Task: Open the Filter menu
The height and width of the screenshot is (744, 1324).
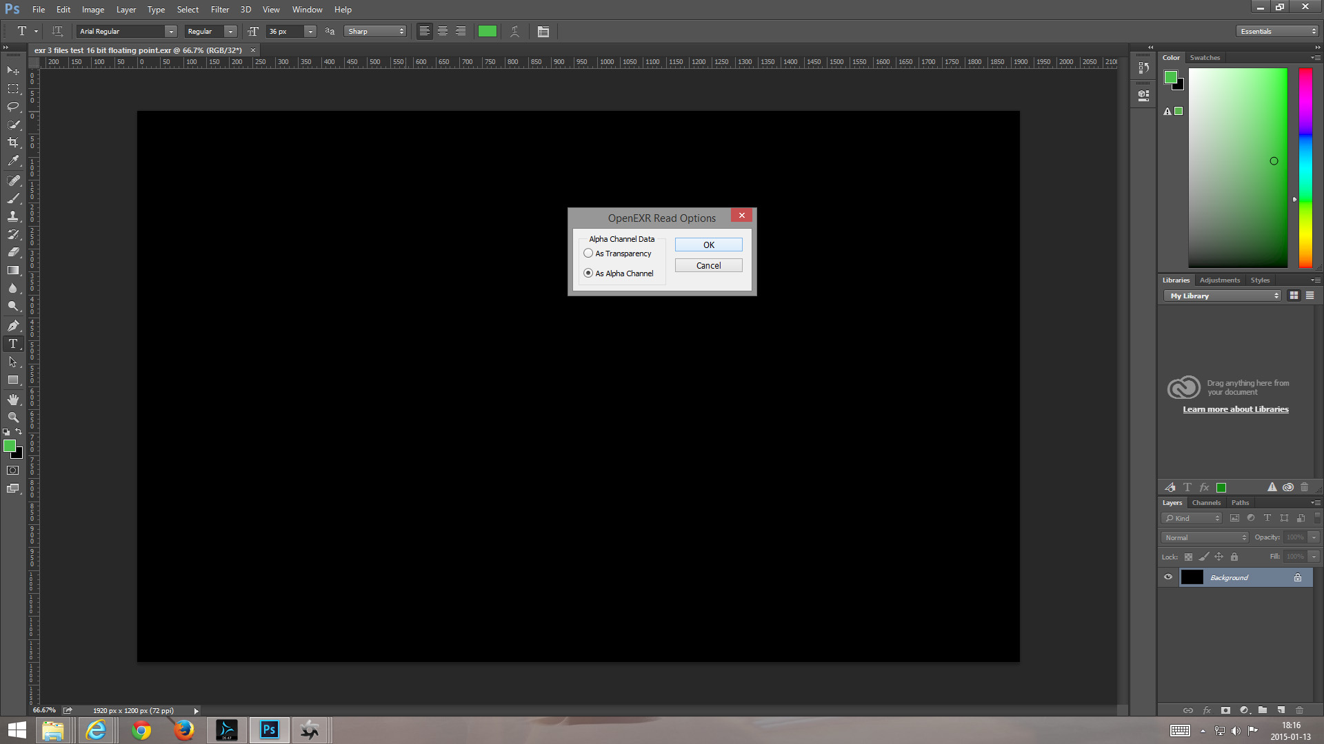Action: coord(219,10)
